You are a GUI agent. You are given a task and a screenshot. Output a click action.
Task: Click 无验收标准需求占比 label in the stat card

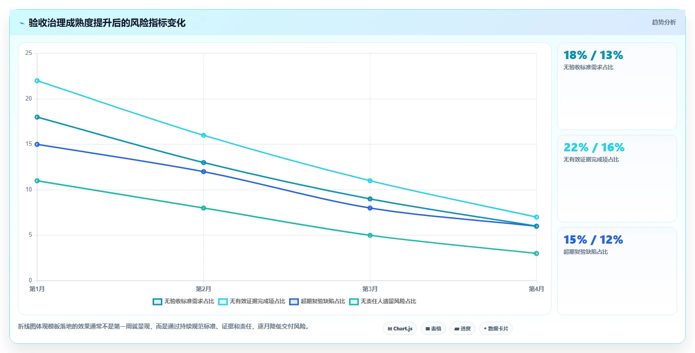[588, 67]
